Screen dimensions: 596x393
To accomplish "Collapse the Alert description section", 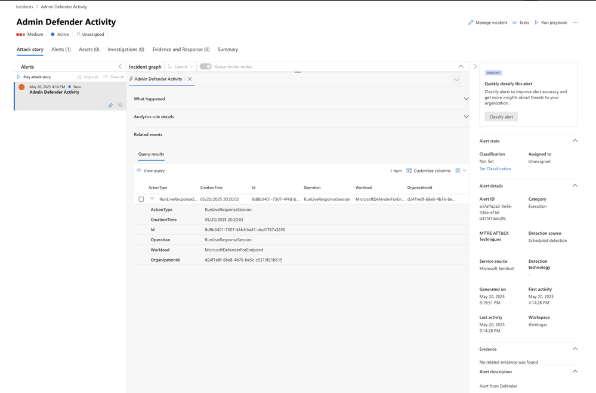I will [x=575, y=371].
